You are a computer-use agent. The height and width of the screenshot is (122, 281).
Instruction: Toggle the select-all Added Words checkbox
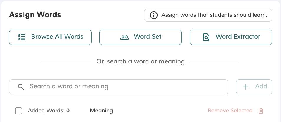click(x=19, y=111)
